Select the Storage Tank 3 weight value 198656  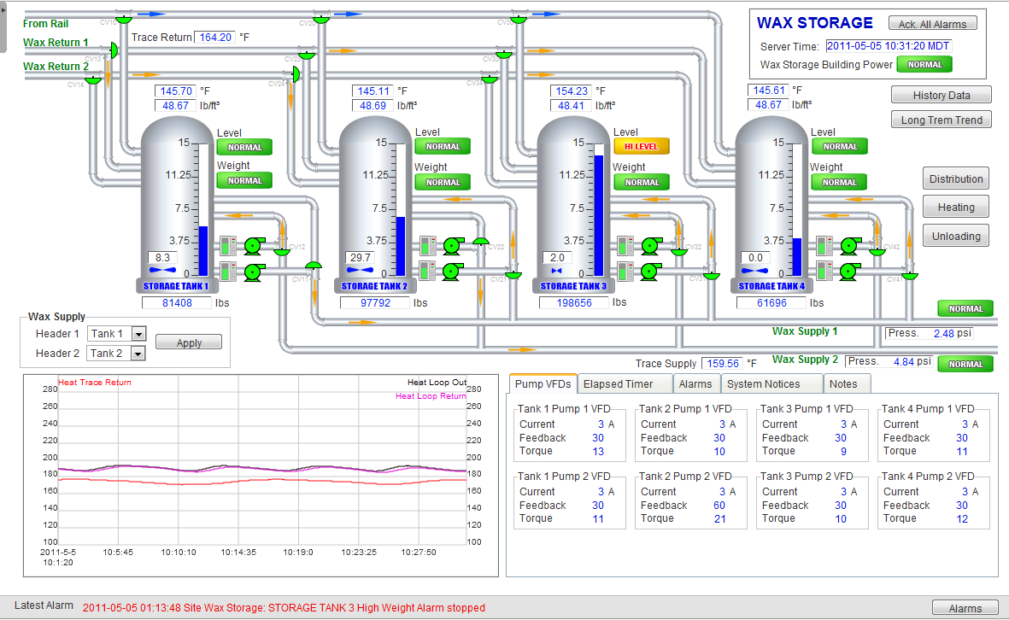pos(574,303)
